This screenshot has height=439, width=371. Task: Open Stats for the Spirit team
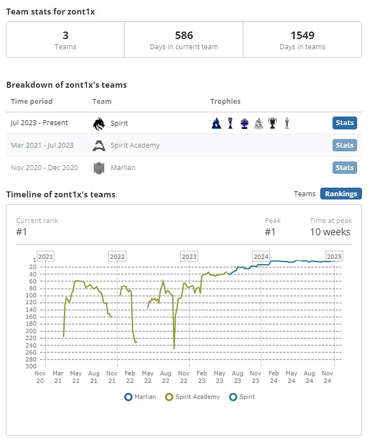coord(345,123)
